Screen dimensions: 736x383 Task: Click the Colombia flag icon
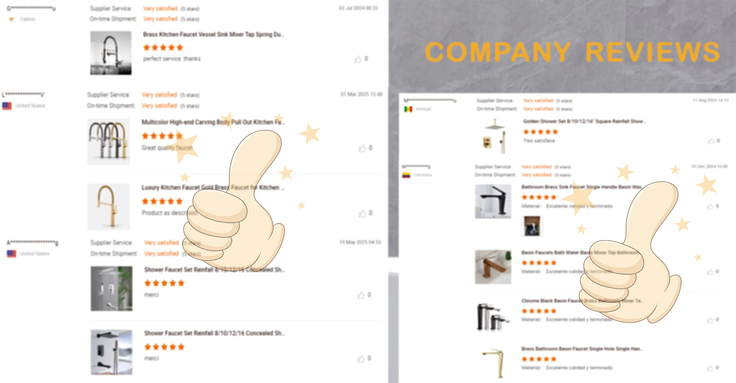pyautogui.click(x=406, y=175)
